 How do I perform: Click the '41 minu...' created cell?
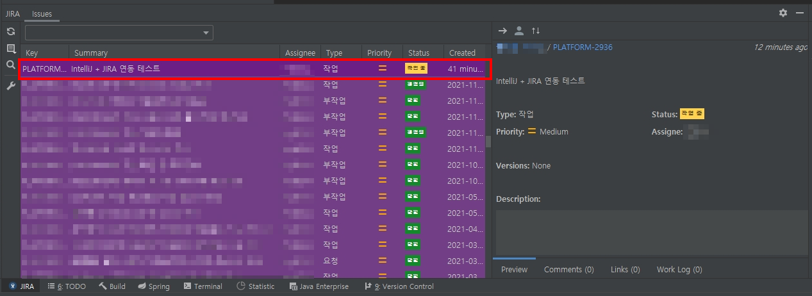[465, 69]
